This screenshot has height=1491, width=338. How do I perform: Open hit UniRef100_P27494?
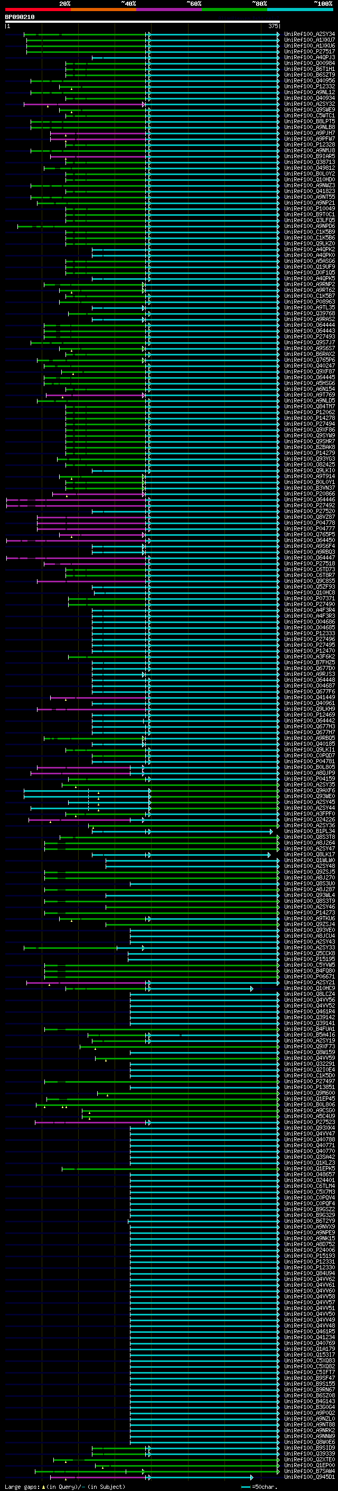pyautogui.click(x=309, y=424)
